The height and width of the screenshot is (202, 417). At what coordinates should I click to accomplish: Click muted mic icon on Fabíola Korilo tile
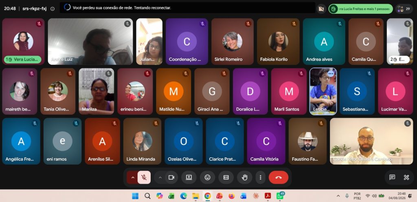pyautogui.click(x=294, y=24)
